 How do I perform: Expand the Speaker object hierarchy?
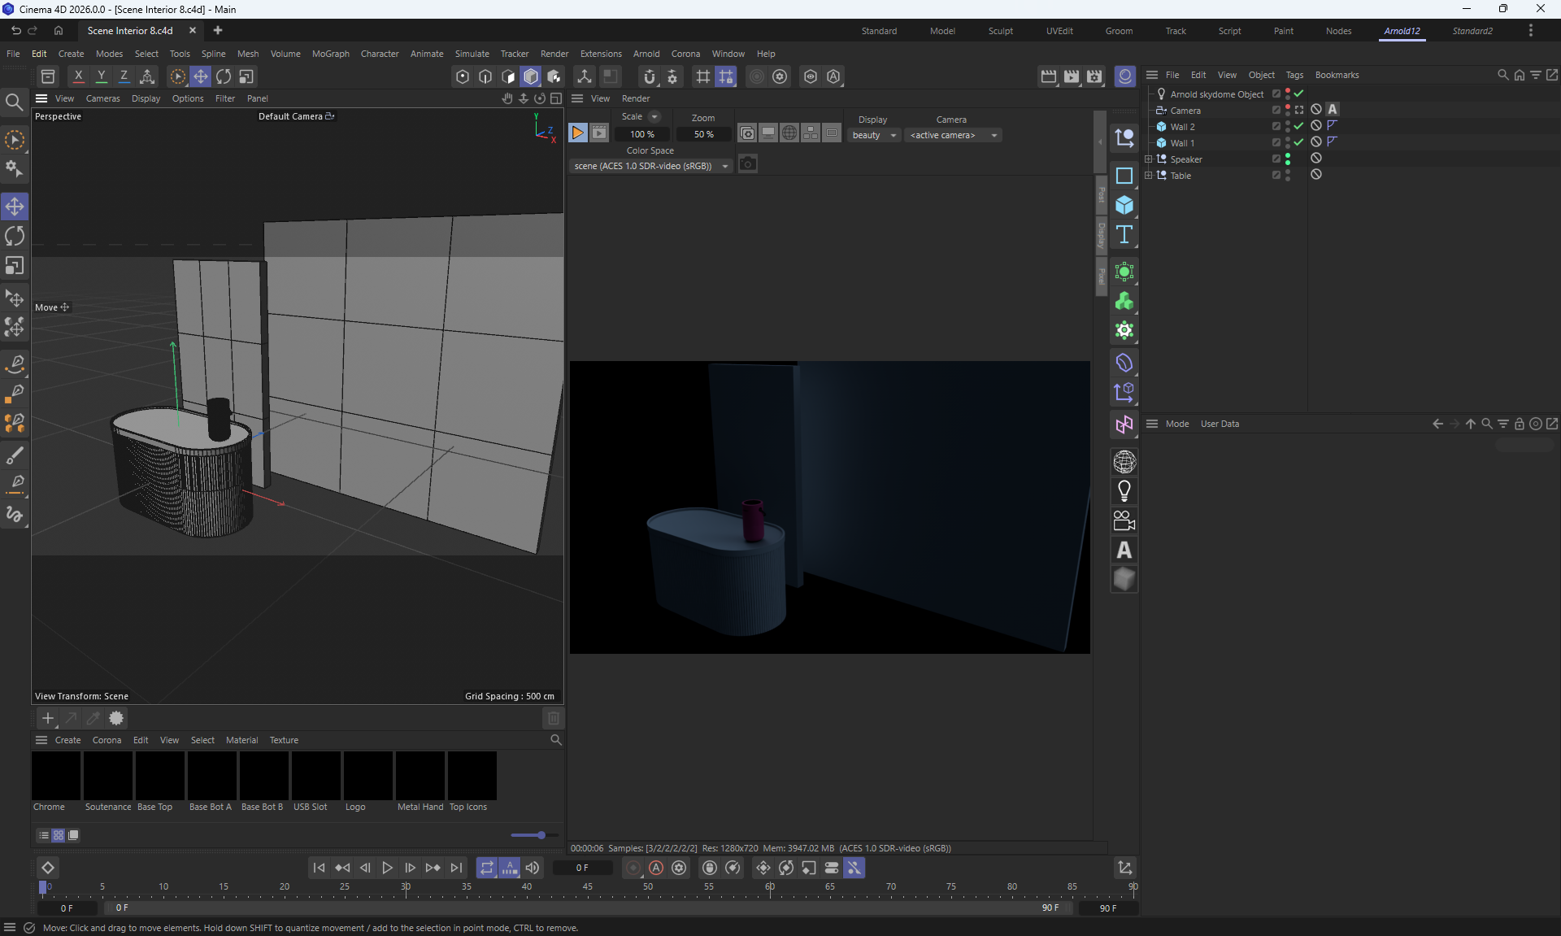(1148, 159)
